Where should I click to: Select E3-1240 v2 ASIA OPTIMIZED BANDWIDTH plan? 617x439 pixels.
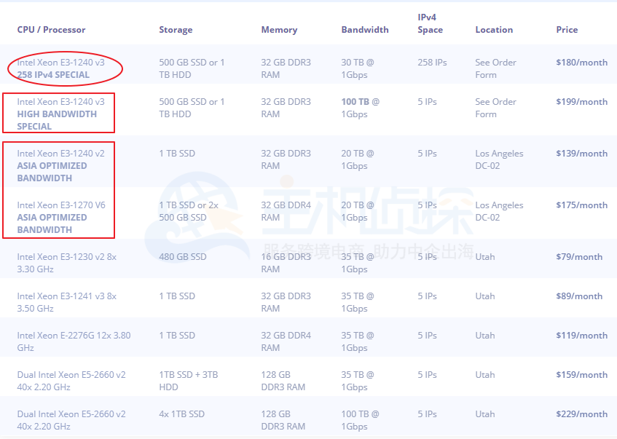60,165
